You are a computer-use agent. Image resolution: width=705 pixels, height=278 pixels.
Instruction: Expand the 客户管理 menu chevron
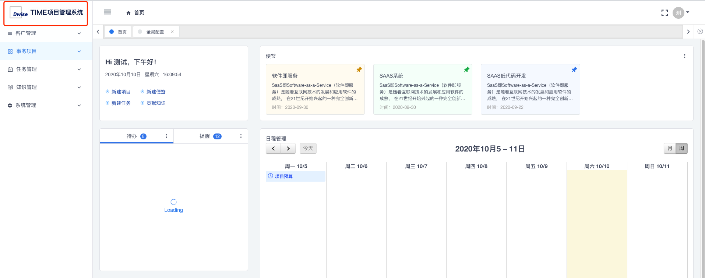(79, 33)
